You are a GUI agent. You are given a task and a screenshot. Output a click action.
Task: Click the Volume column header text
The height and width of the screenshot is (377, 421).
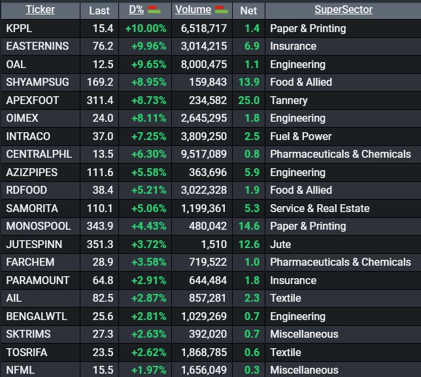coord(193,10)
